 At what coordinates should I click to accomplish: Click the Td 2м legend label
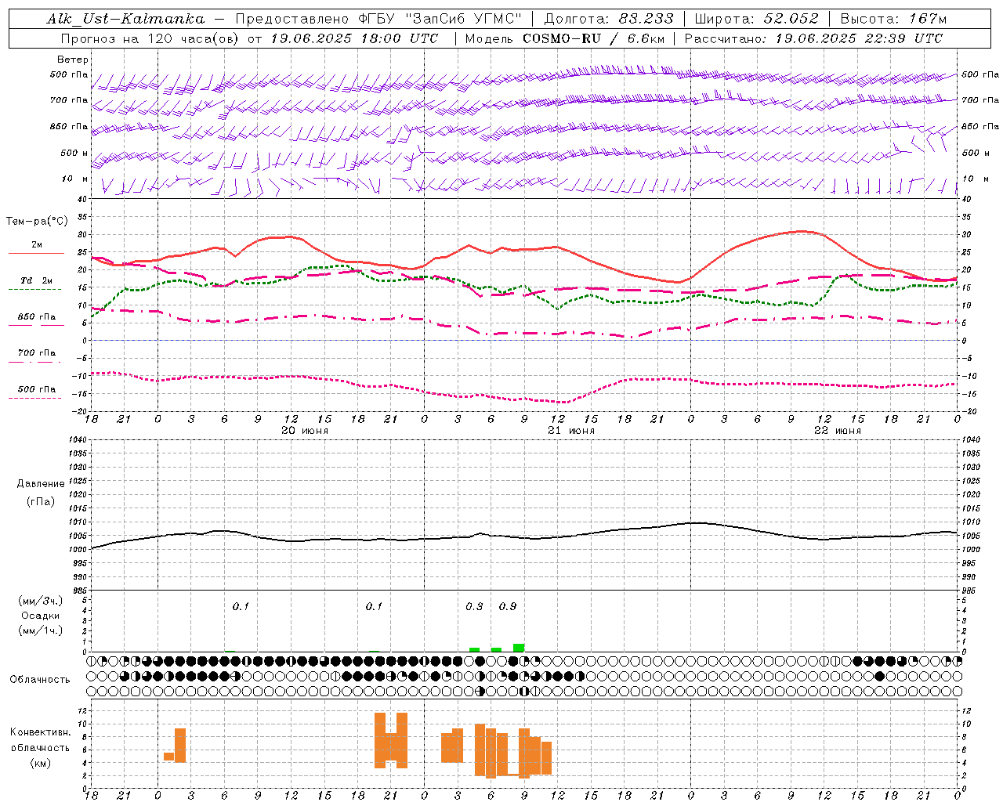[x=36, y=280]
